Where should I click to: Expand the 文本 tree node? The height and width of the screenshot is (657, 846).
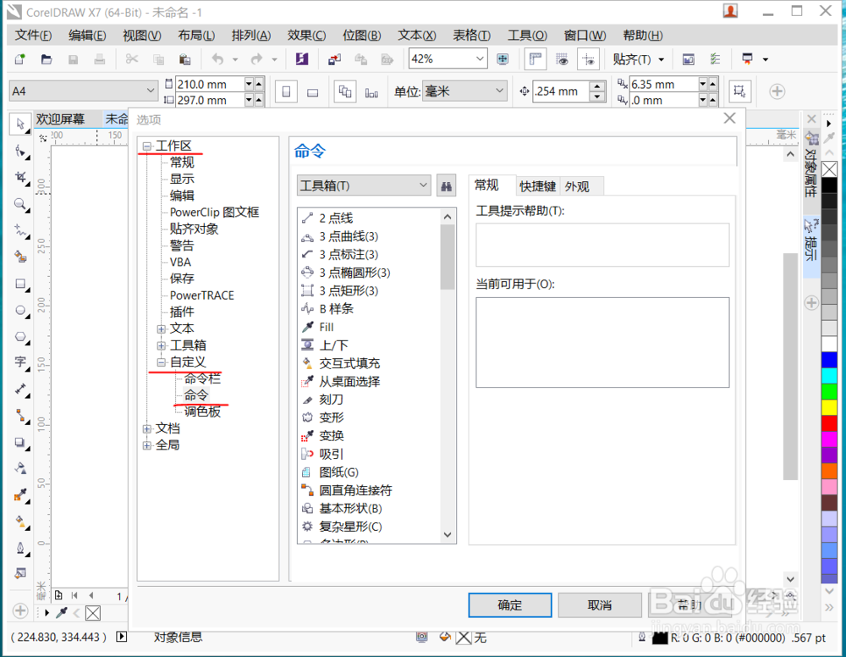point(162,328)
